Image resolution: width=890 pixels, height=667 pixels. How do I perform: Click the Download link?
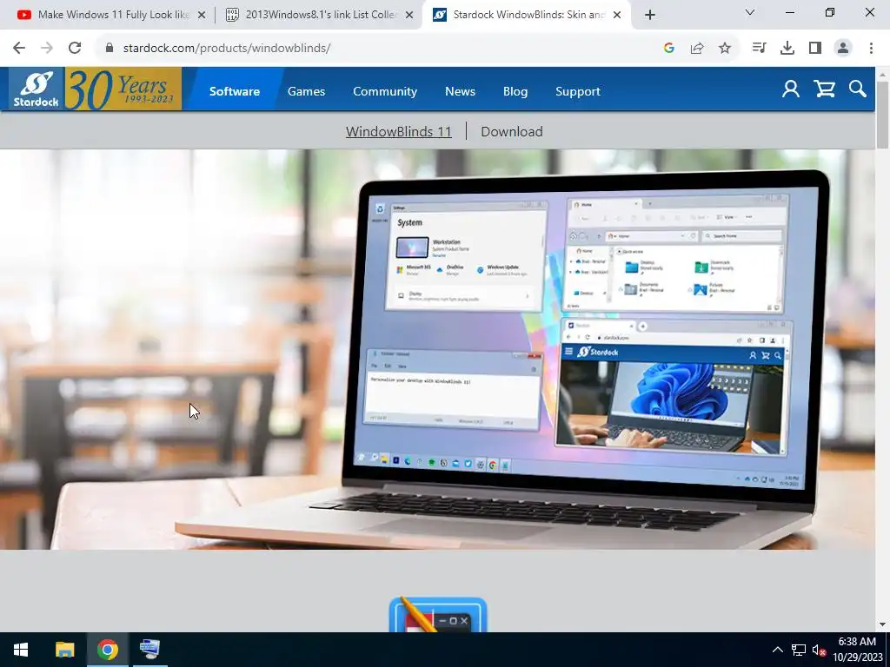[x=511, y=132]
